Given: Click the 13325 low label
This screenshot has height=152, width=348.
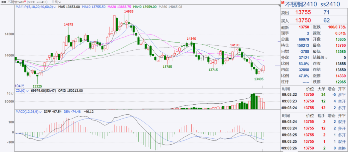Looking at the screenshot, I should (37, 86).
